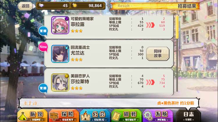Click the blue 觉醒 badge on 莎拉莱特
The image size is (218, 122).
click(x=43, y=88)
